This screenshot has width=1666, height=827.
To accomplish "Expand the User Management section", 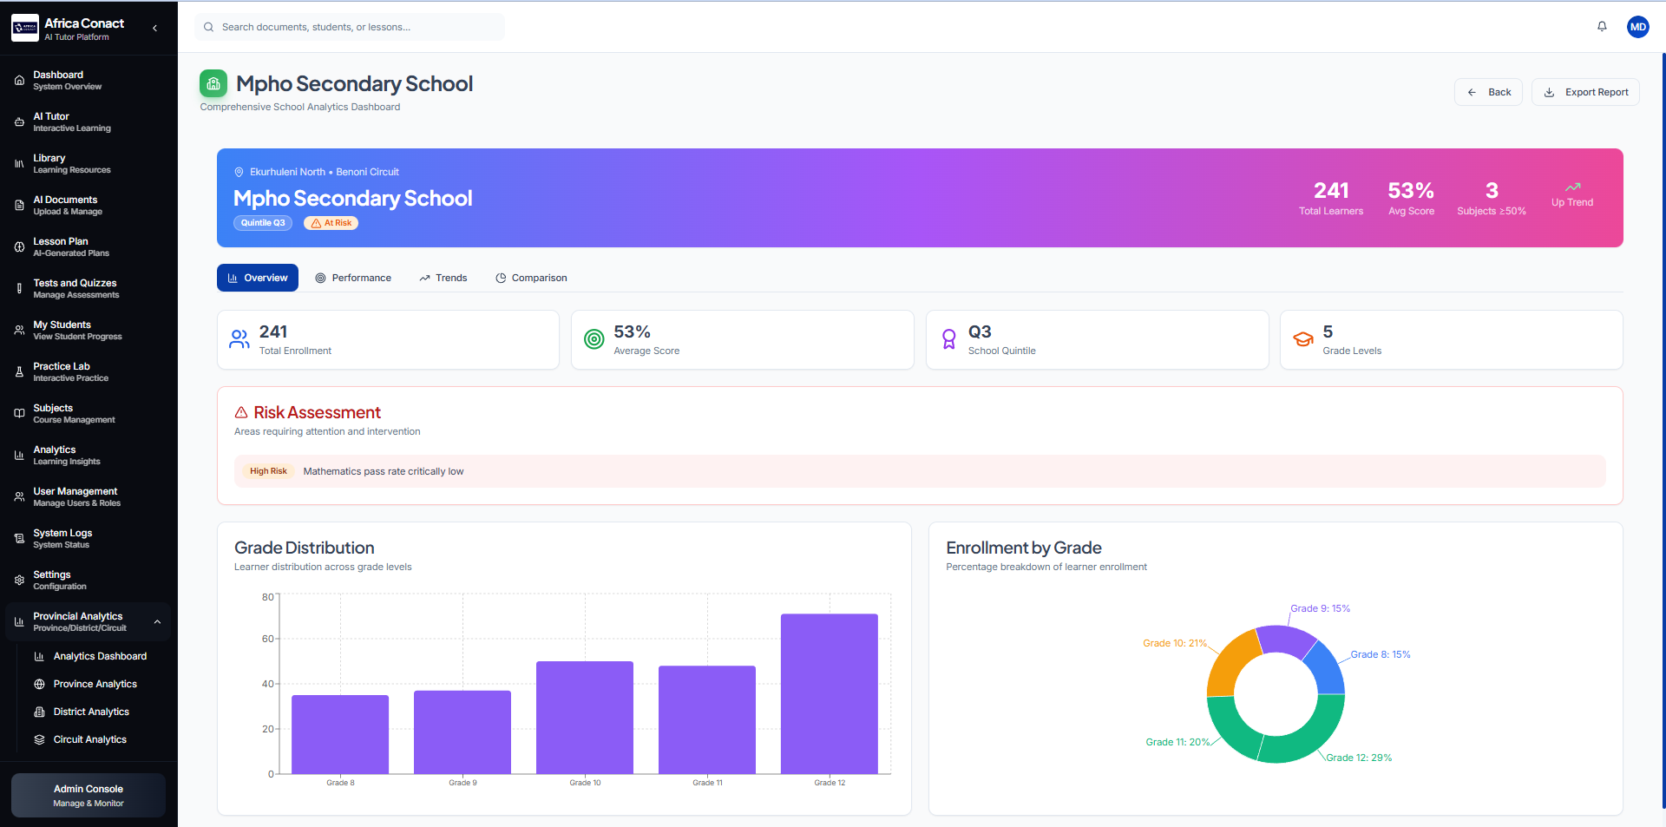I will click(x=75, y=496).
